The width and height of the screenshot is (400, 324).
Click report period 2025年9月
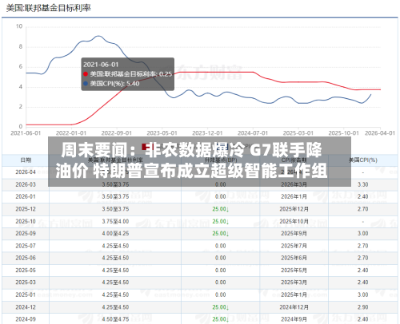pos(294,234)
